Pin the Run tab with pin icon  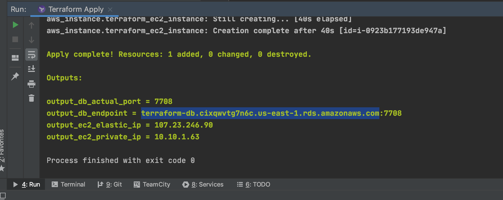coord(15,76)
